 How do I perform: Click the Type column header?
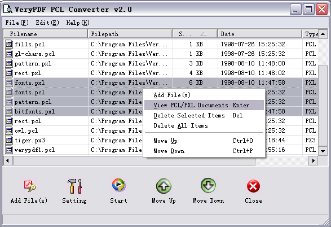(310, 34)
